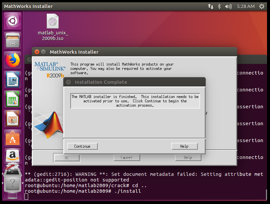270x204 pixels.
Task: Open Bluetooth indicator menu
Action: click(x=219, y=6)
